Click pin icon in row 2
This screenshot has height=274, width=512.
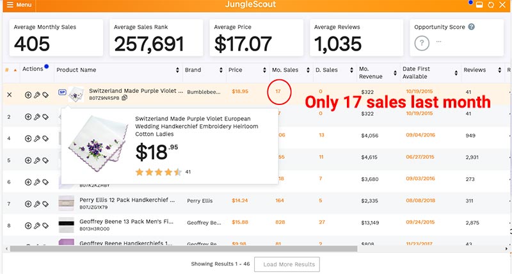click(37, 117)
